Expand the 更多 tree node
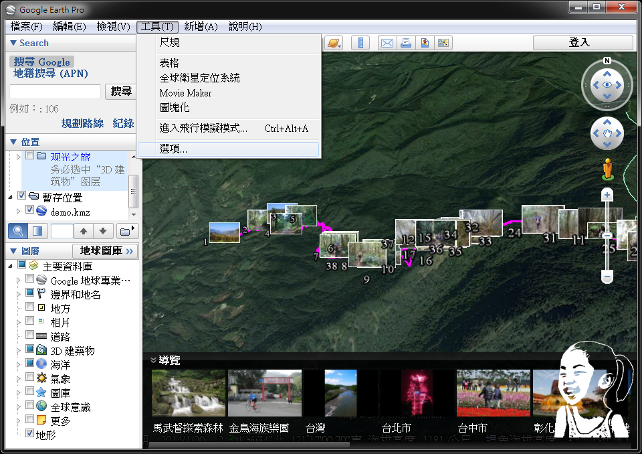This screenshot has width=642, height=454. (x=19, y=421)
